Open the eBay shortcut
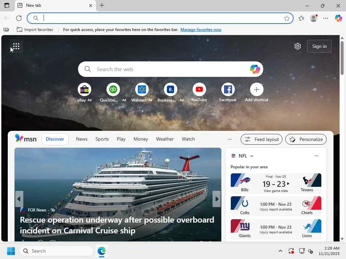Screen dimensions: 346x259 point(84,89)
